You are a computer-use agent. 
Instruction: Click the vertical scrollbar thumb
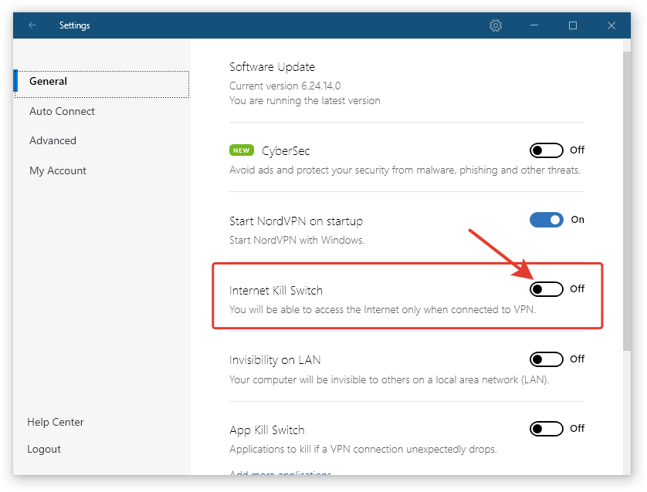pos(627,201)
